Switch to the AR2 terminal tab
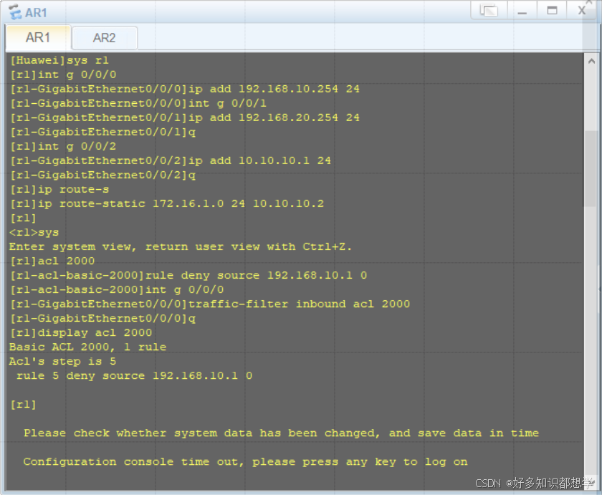 coord(104,38)
